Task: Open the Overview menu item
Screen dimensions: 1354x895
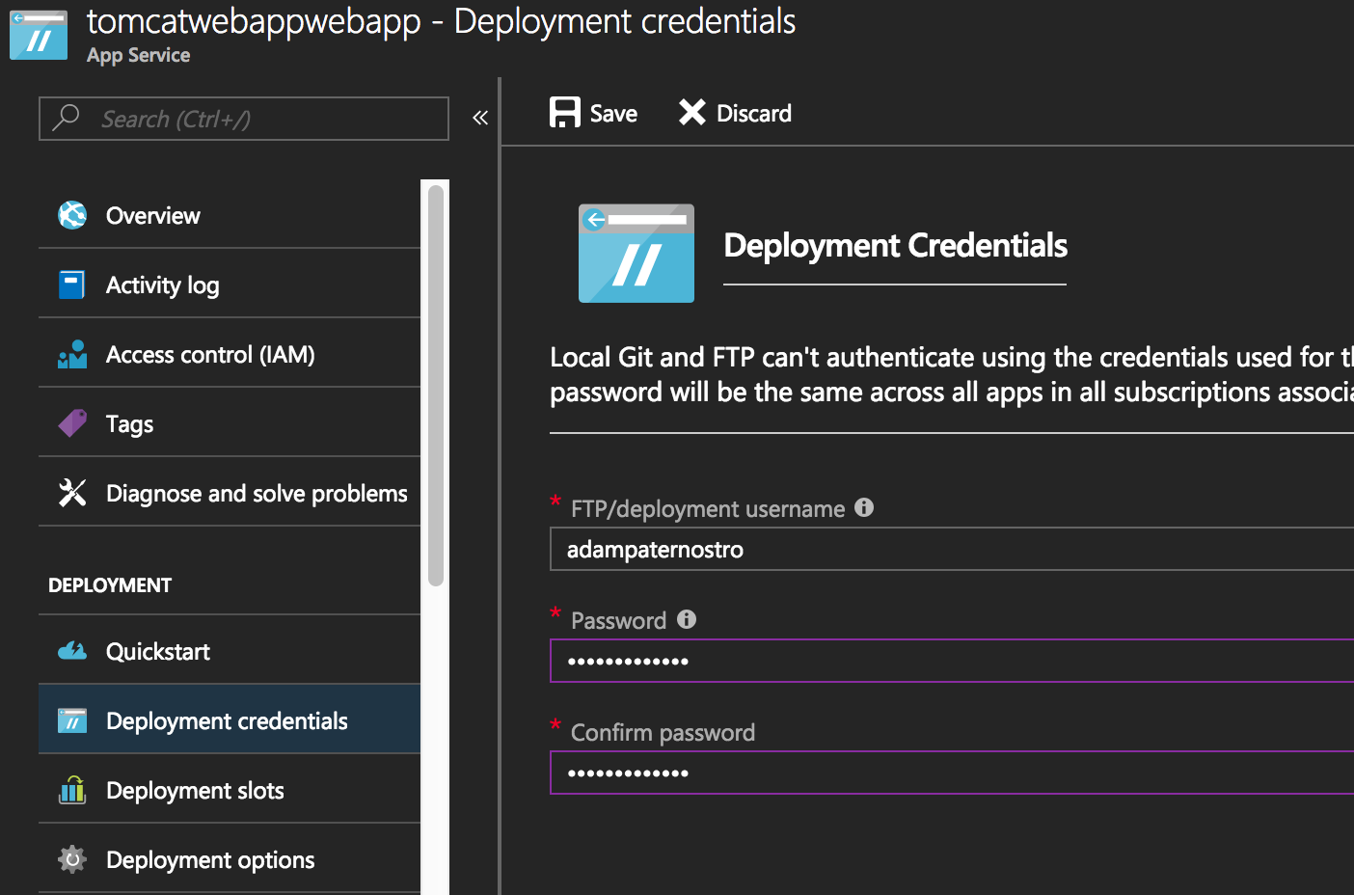Action: tap(230, 215)
